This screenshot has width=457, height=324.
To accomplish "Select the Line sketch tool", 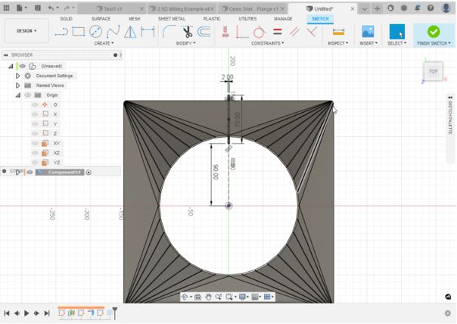I will pos(61,32).
